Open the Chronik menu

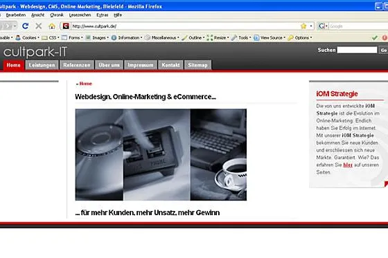[x=57, y=15]
